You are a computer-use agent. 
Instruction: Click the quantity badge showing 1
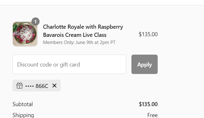pyautogui.click(x=36, y=22)
